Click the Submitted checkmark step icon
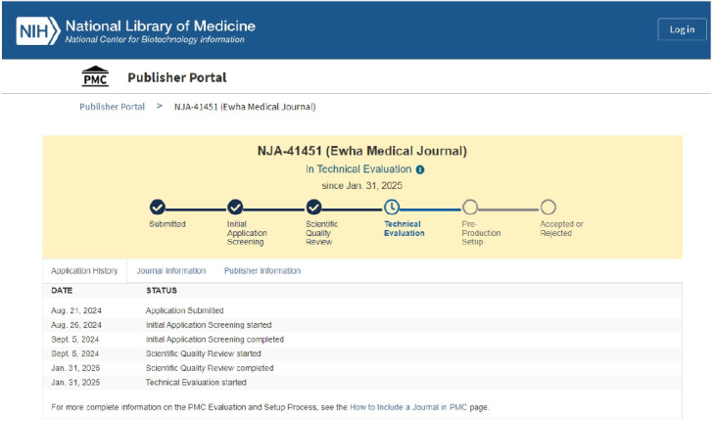Viewport: 714px width, 421px height. pyautogui.click(x=158, y=207)
